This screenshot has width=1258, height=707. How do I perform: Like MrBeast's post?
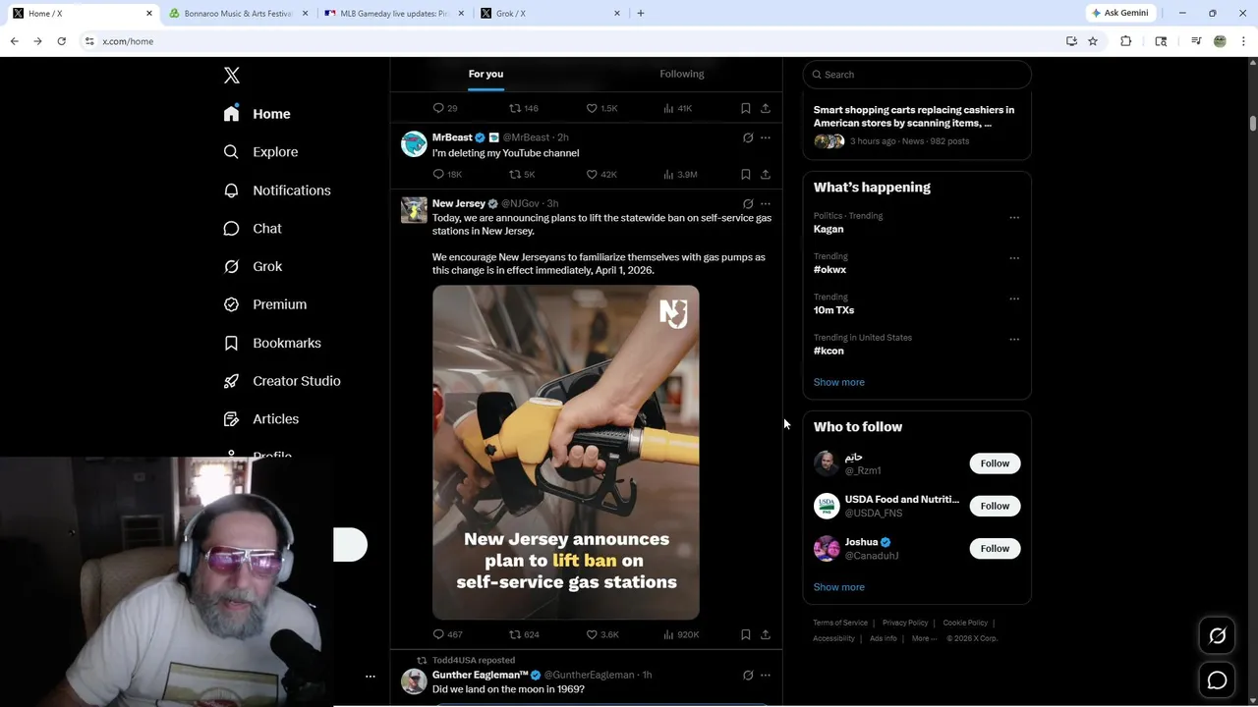click(601, 174)
